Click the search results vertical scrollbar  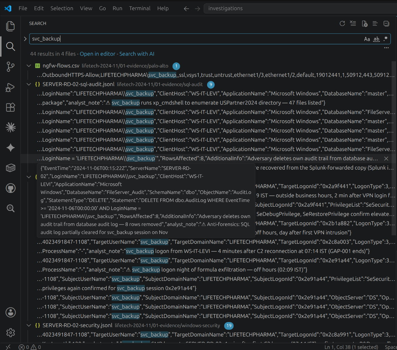(x=394, y=148)
